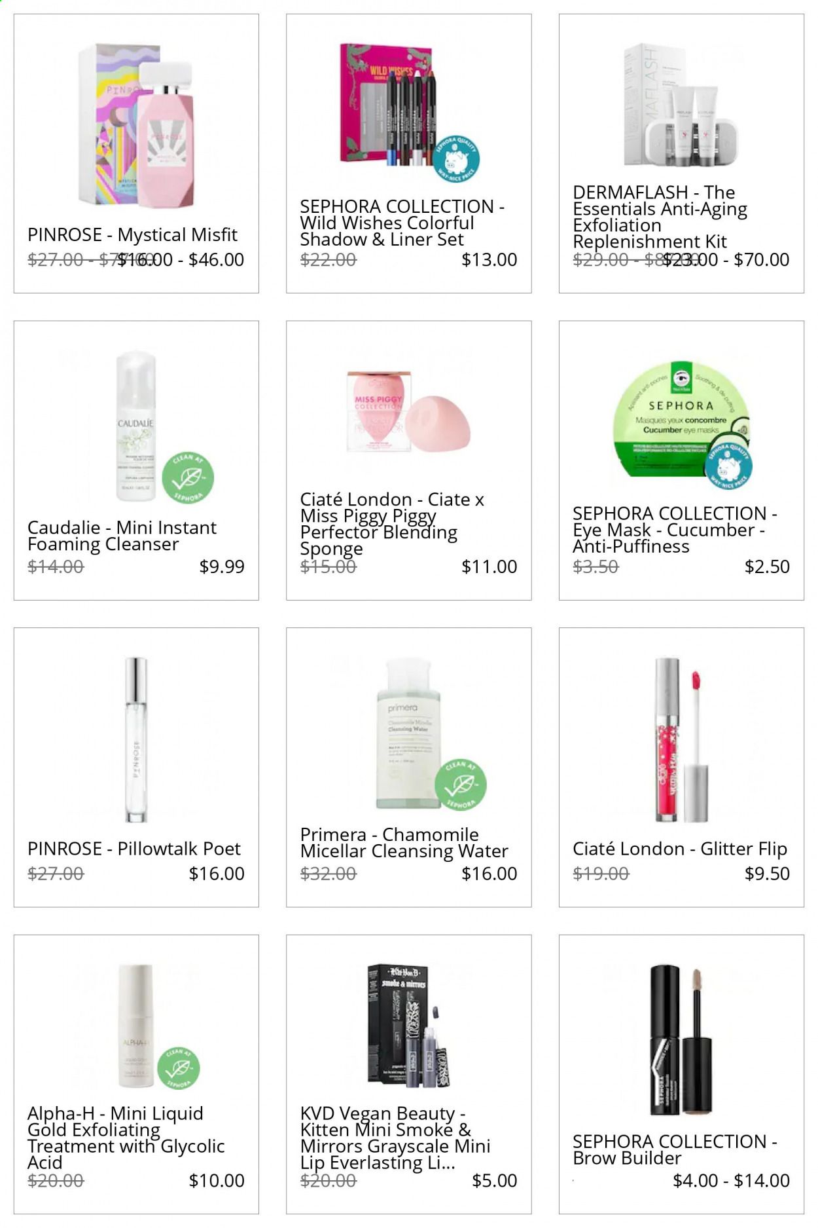Image resolution: width=818 pixels, height=1228 pixels.
Task: Open the Miss Piggy blending sponge image
Action: (x=408, y=413)
